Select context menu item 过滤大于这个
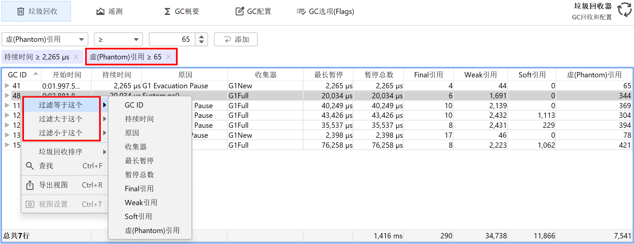Screen dimensions: 634x244 [x=65, y=119]
